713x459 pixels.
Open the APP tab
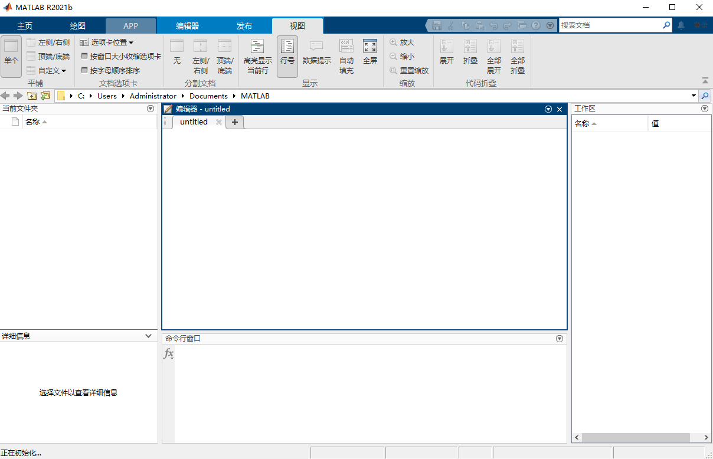click(131, 26)
